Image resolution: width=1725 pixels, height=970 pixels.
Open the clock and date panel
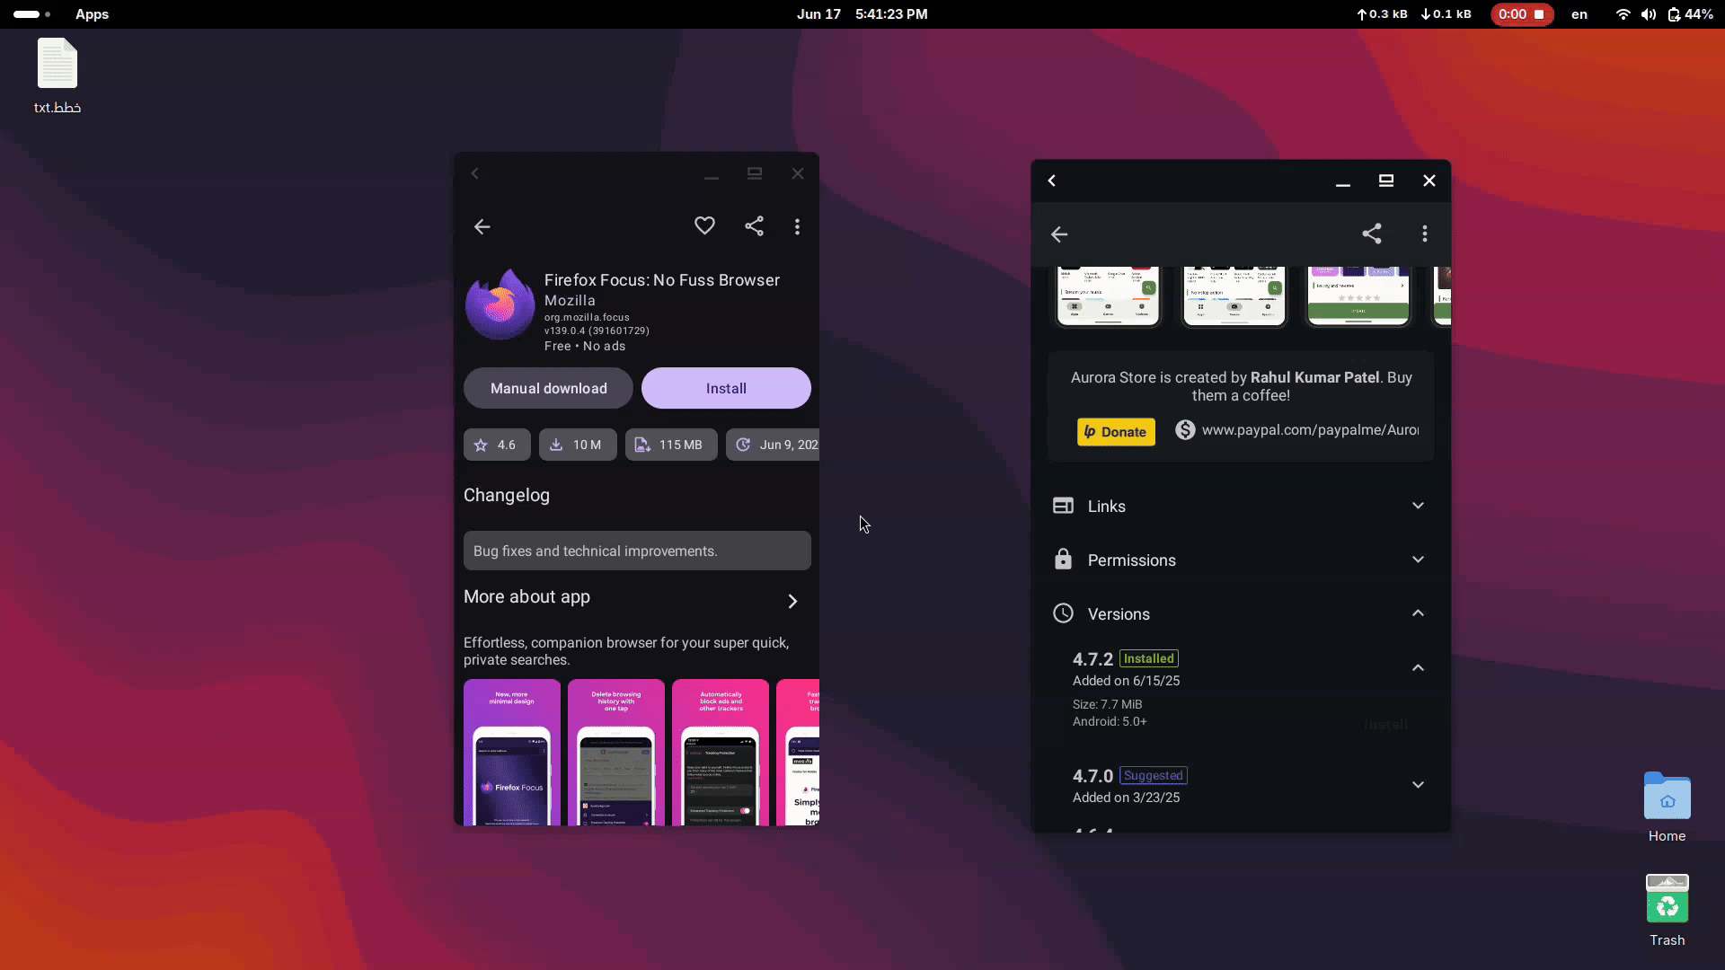[x=862, y=14]
